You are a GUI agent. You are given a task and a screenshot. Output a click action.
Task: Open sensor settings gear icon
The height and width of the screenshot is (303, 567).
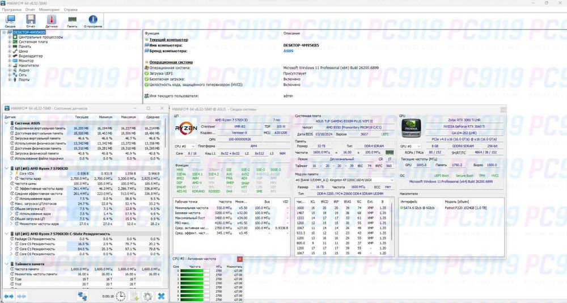[x=147, y=296]
